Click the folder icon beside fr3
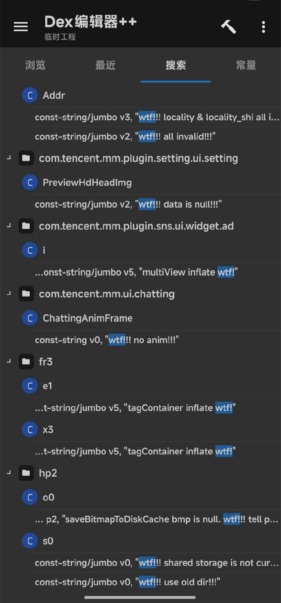This screenshot has height=603, width=281. 26,361
